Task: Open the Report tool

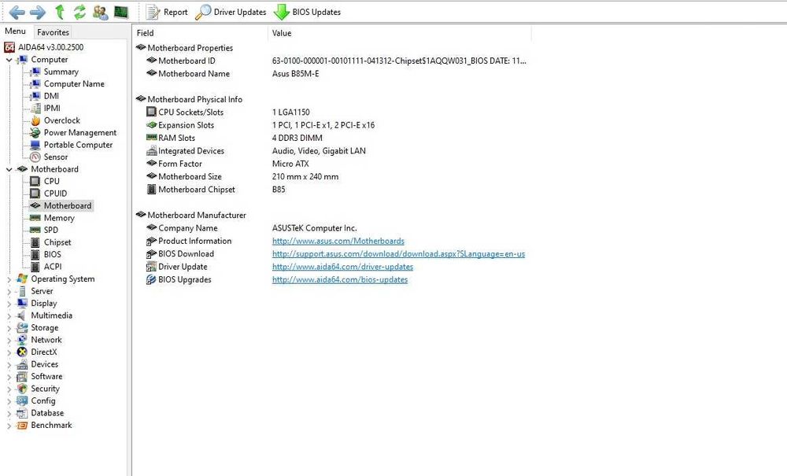Action: [167, 12]
